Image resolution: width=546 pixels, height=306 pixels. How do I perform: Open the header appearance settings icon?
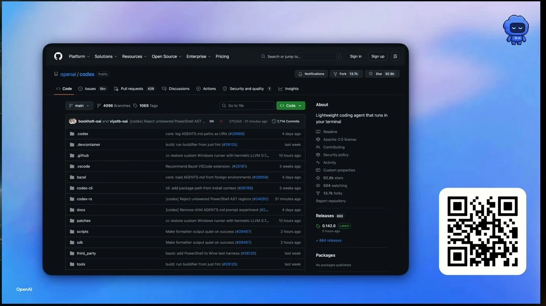(x=395, y=56)
